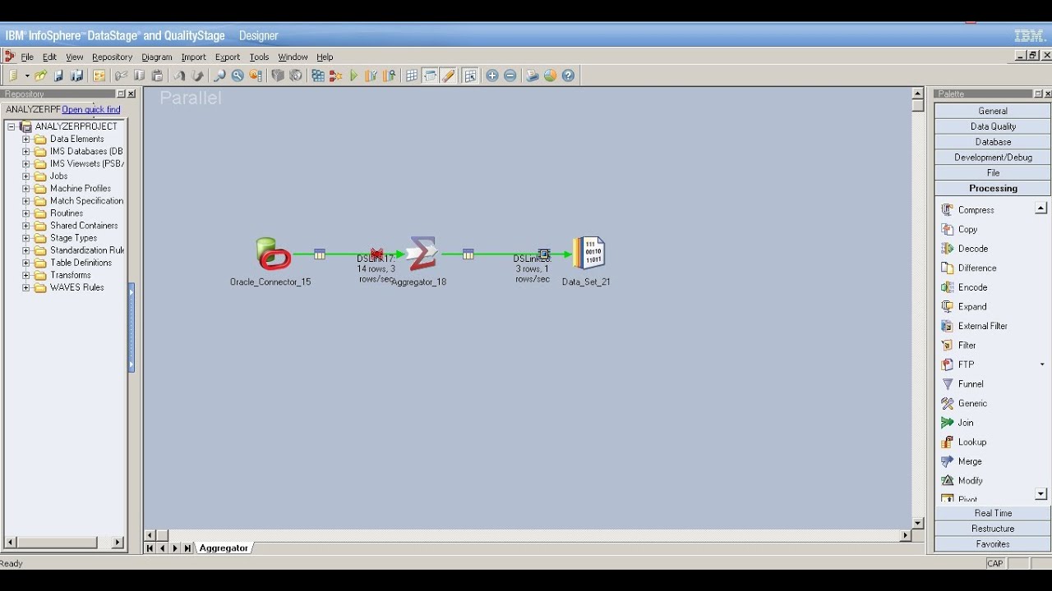
Task: Click the Paste clipboard toolbar icon
Action: click(157, 76)
